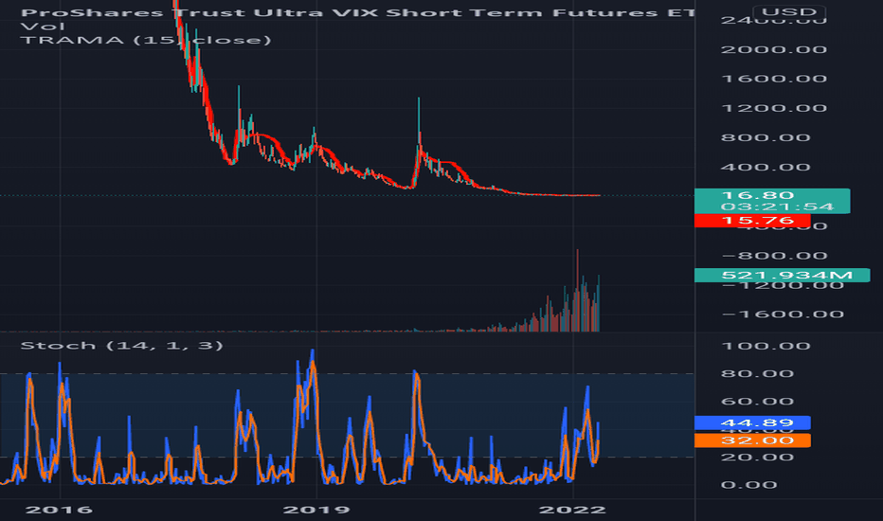Screen dimensions: 883x521
Task: Click the 2022 label on time axis
Action: click(x=572, y=510)
